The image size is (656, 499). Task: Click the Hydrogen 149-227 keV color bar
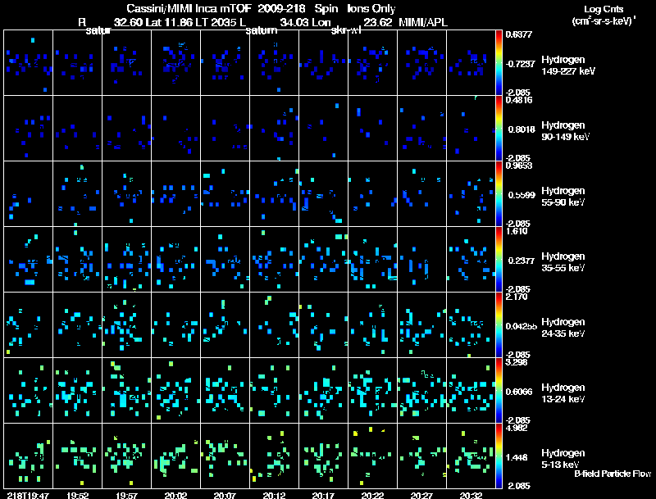click(x=499, y=63)
